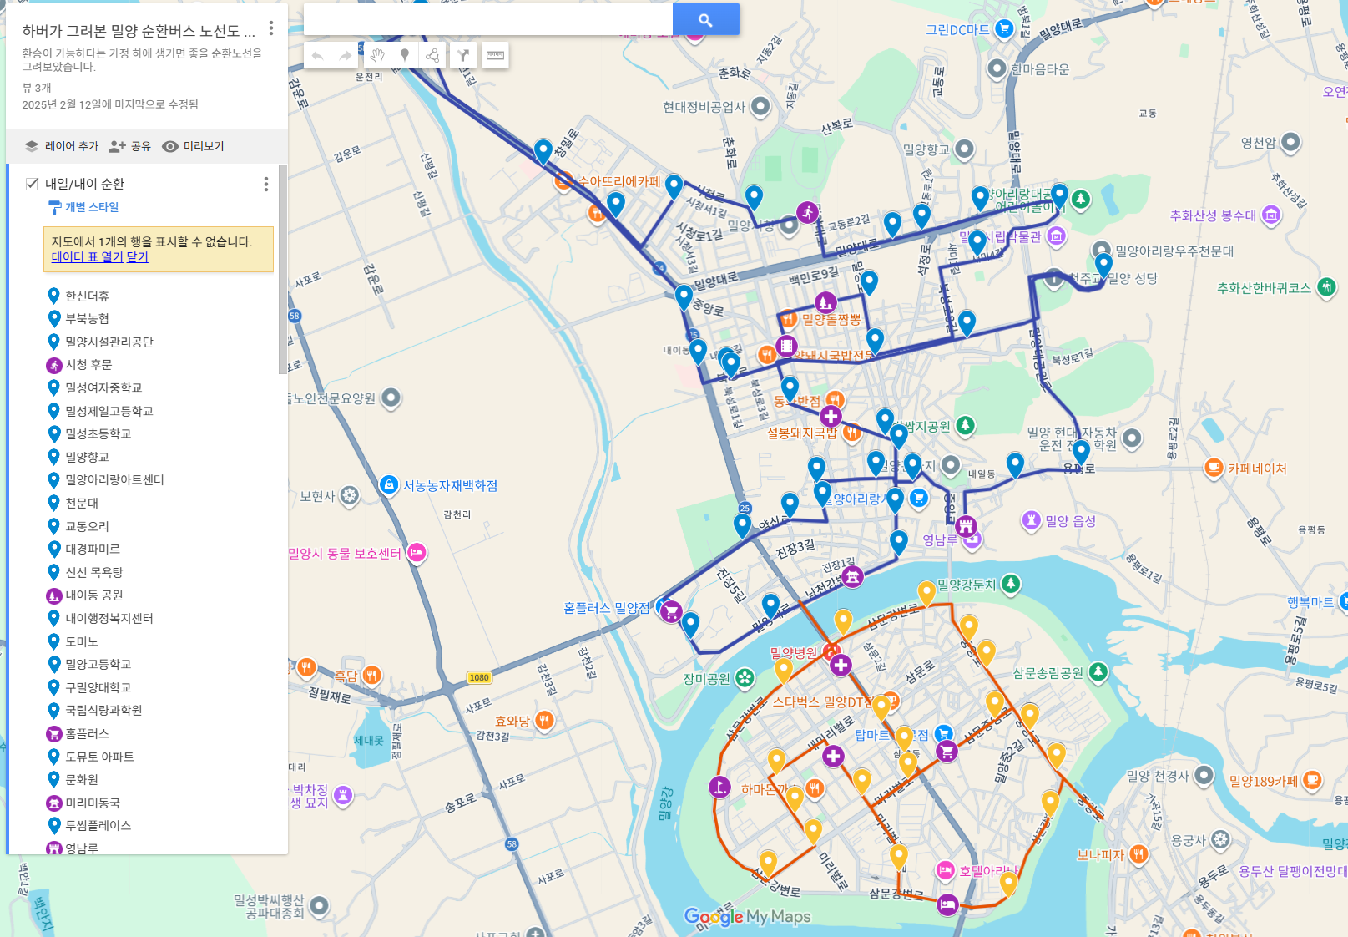Click the 서농농자재백화점 map icon
The width and height of the screenshot is (1348, 937).
(x=389, y=485)
